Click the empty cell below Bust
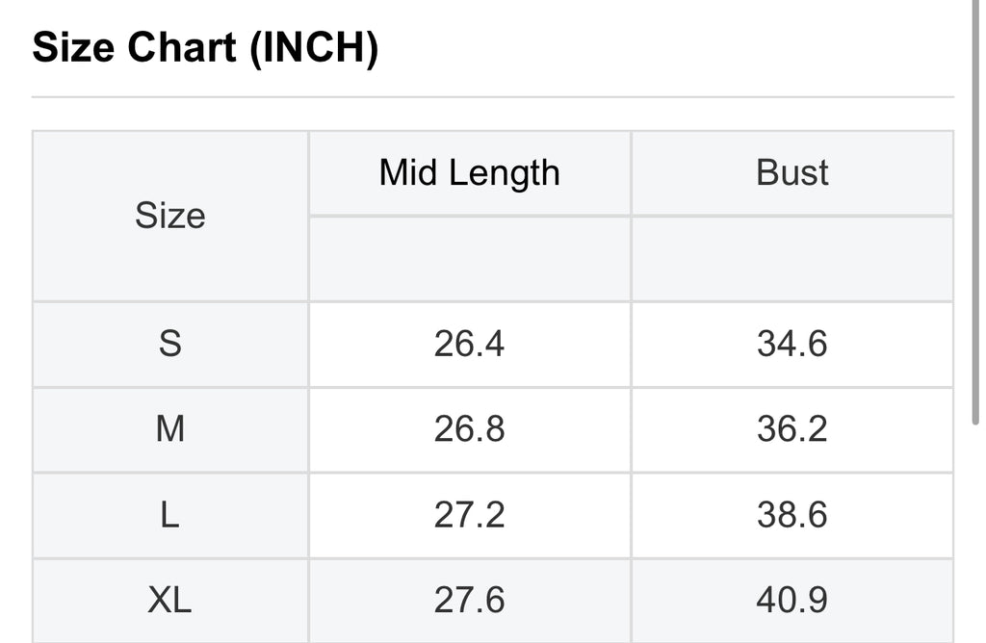 click(792, 258)
